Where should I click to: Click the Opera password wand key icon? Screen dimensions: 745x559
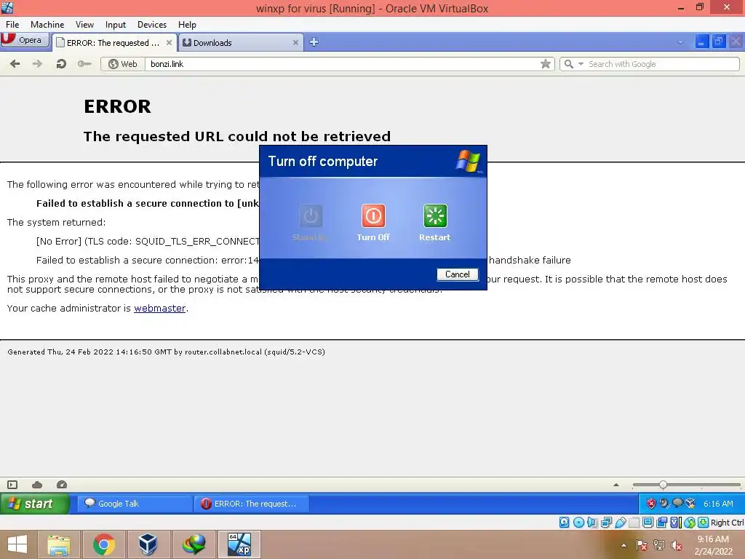click(x=84, y=64)
